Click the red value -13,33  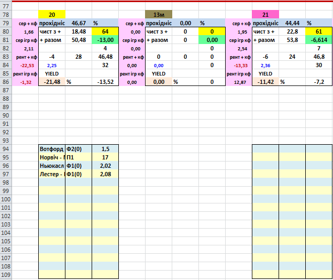coord(239,65)
